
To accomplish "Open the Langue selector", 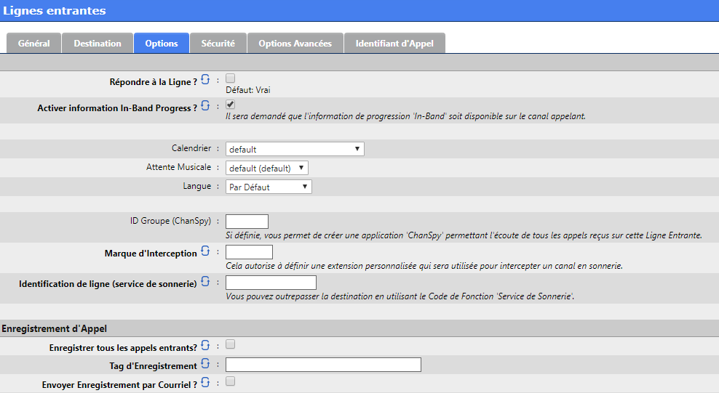I will [x=269, y=187].
